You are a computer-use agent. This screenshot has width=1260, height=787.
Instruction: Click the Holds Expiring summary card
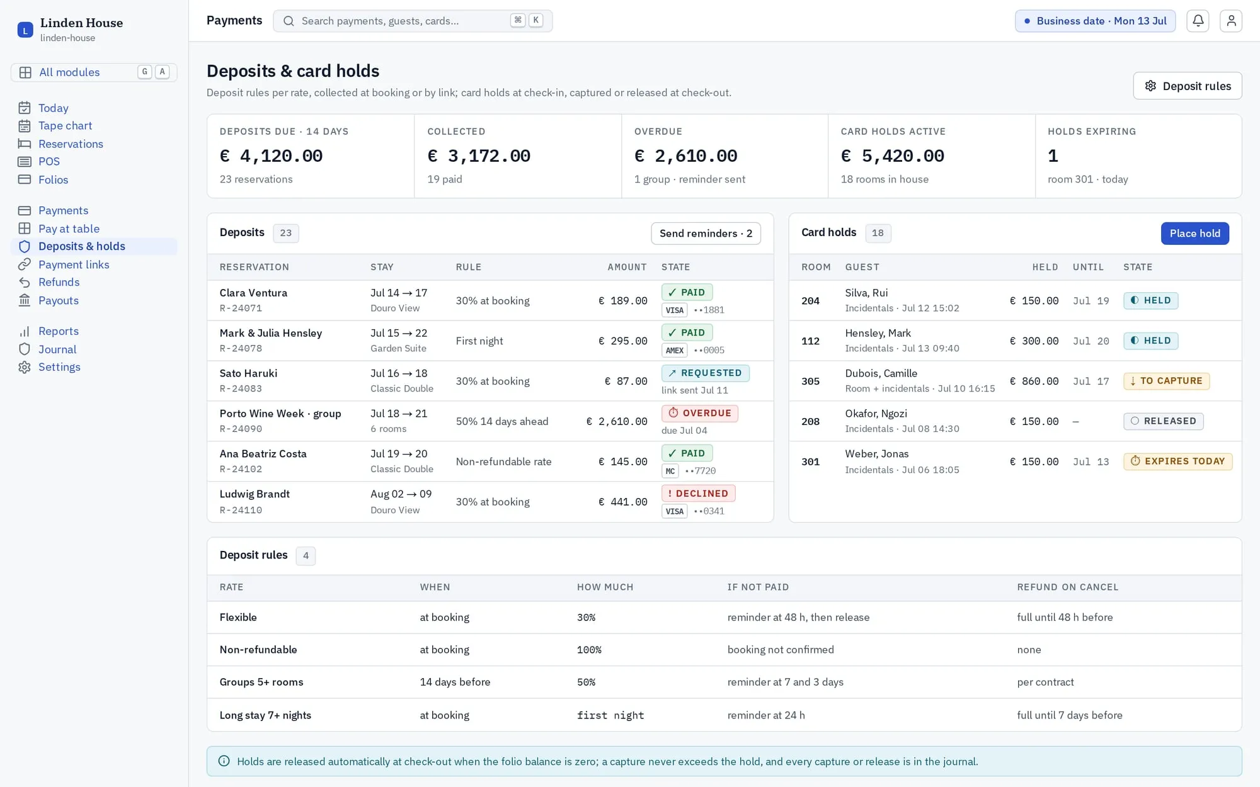click(x=1138, y=156)
